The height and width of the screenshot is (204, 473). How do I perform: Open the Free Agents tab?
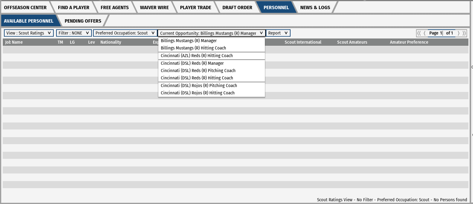point(115,7)
